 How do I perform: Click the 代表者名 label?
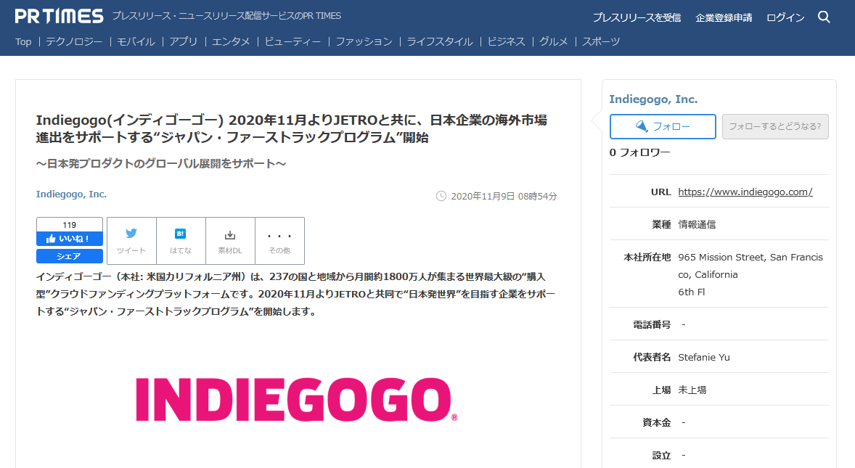click(x=652, y=358)
